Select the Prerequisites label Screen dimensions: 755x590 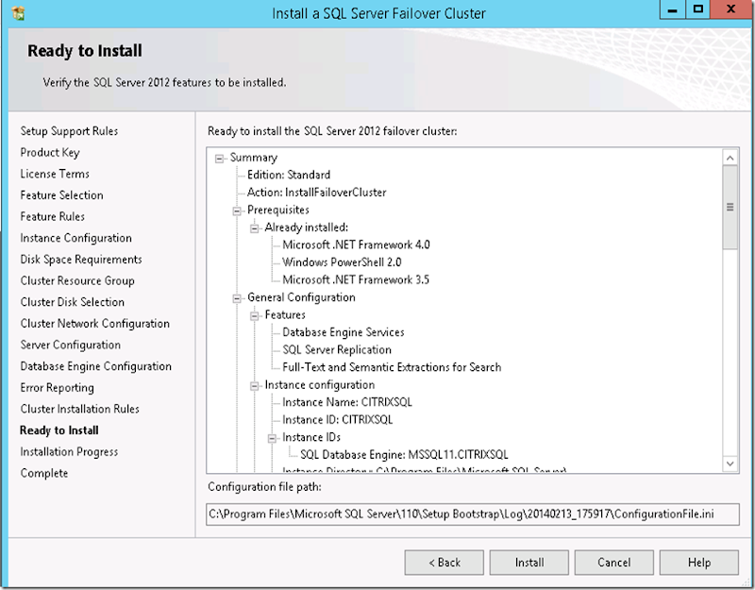point(277,210)
